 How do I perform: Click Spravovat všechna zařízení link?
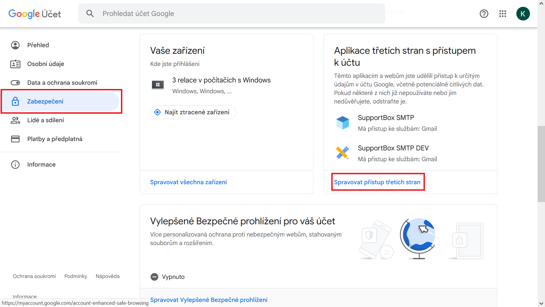pos(188,182)
